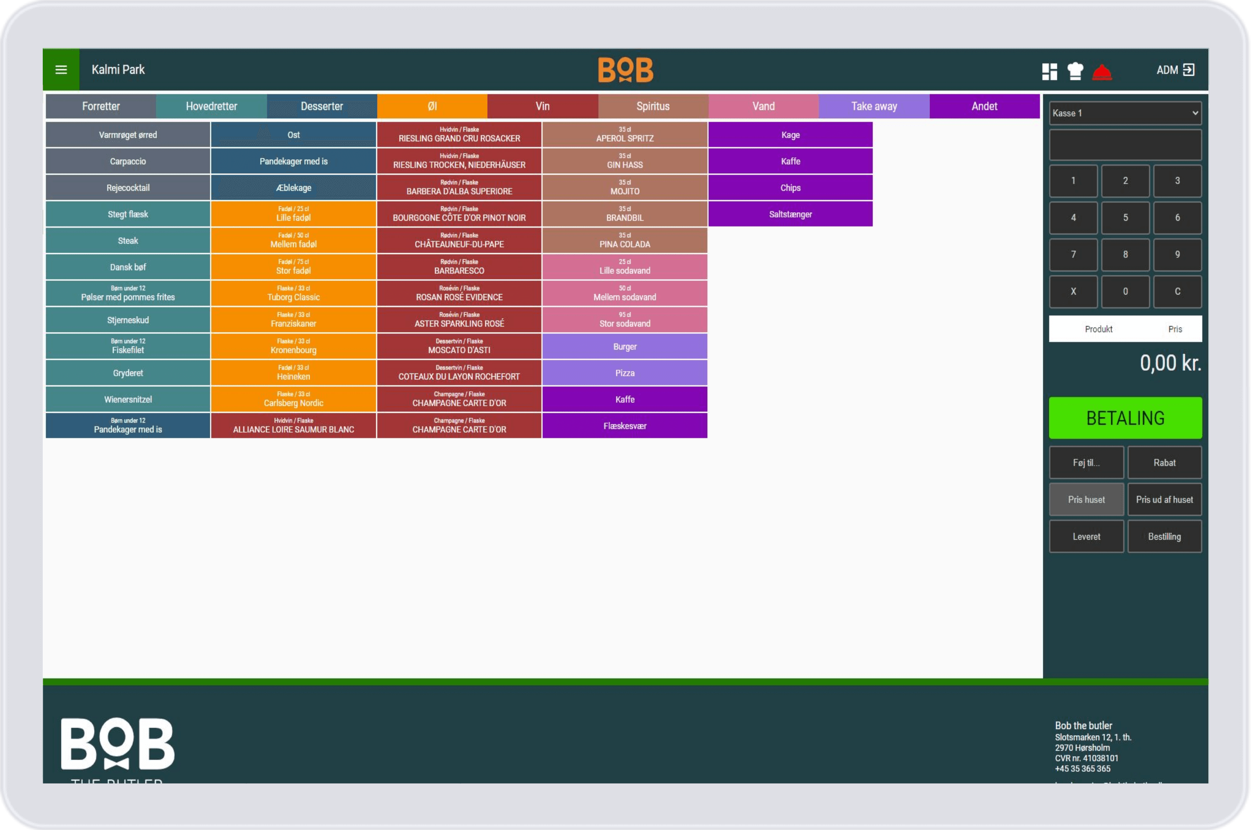
Task: Select the Burger take away tile
Action: coord(625,347)
